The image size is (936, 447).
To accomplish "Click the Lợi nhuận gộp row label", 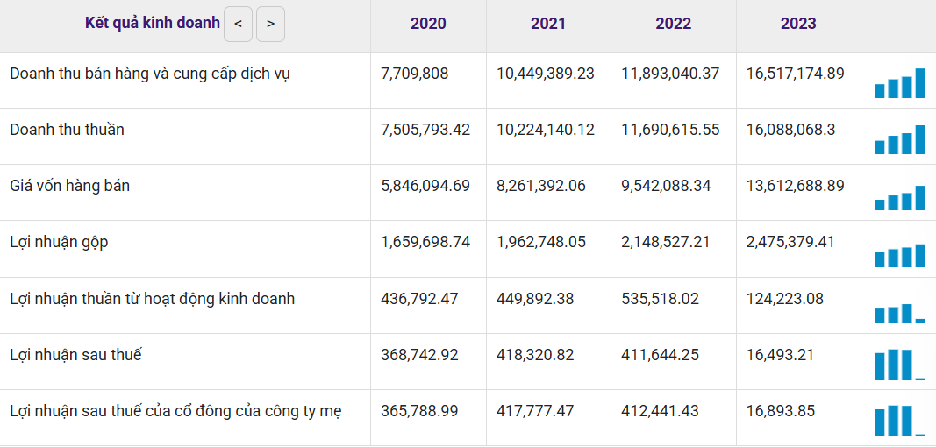I will 59,243.
